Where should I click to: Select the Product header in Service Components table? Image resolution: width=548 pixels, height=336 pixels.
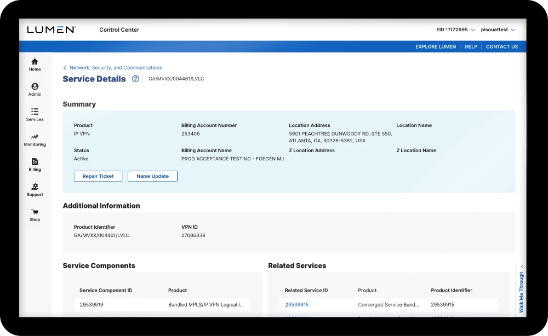[x=178, y=290]
